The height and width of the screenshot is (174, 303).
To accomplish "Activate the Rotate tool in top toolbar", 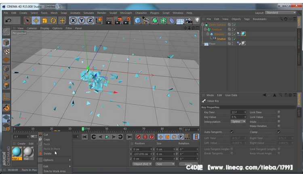I will tap(53, 21).
